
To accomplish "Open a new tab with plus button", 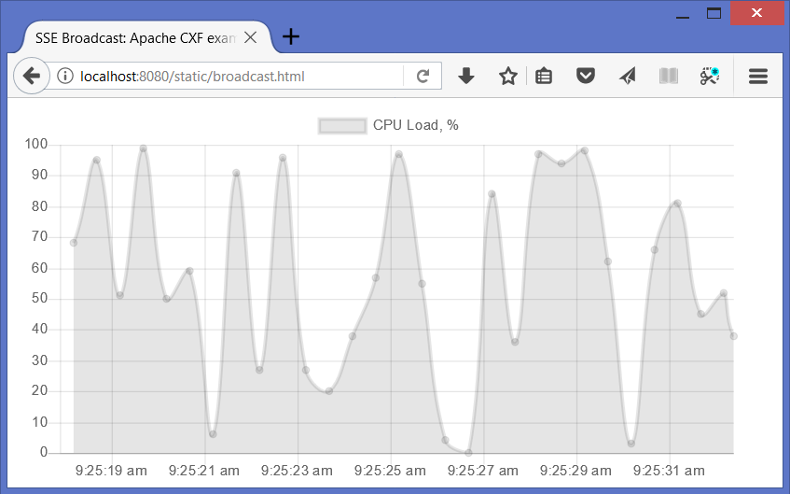I will (291, 36).
